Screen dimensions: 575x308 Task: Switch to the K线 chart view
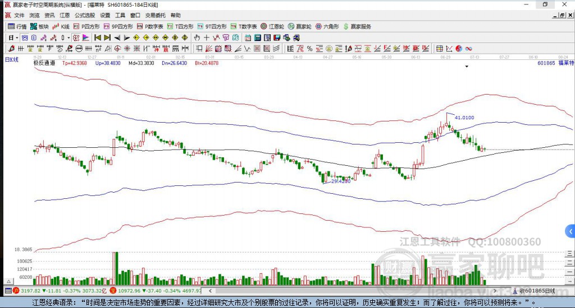coord(61,26)
